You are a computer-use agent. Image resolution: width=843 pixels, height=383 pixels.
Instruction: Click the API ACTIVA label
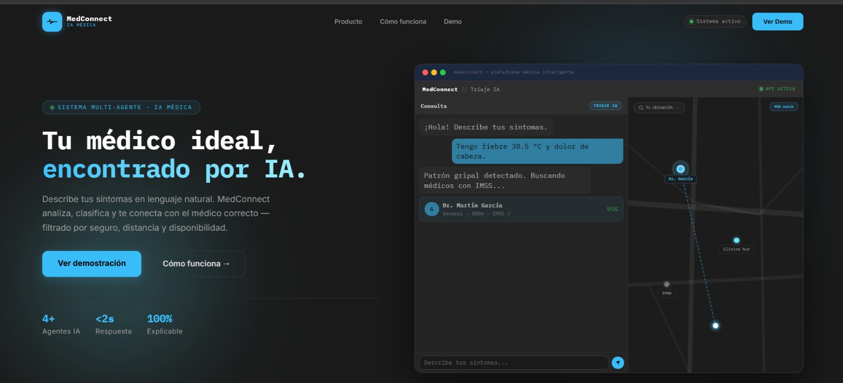[780, 89]
